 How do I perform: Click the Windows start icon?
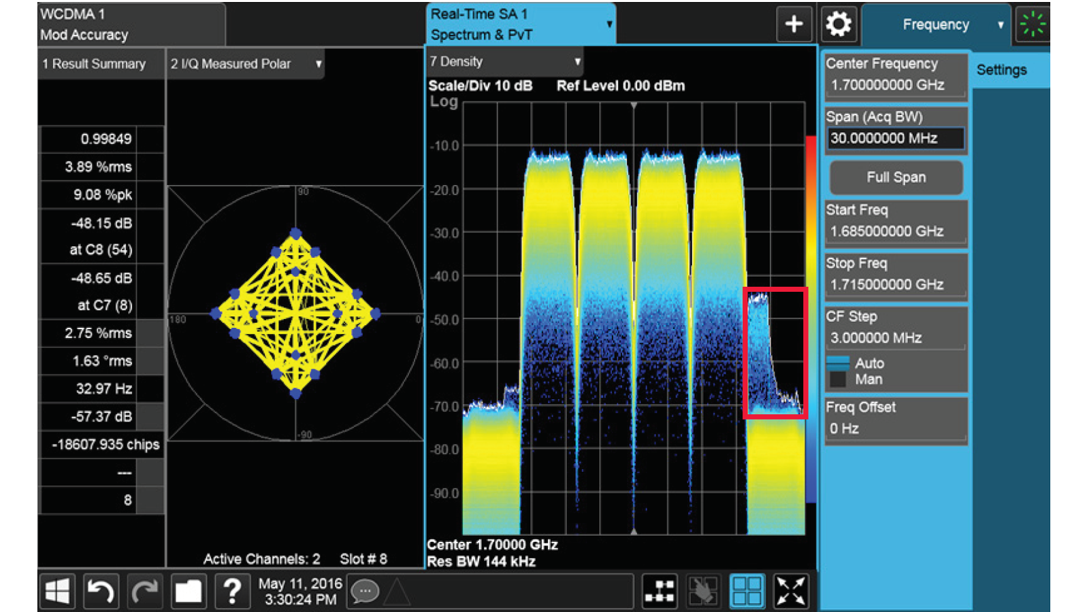point(57,591)
